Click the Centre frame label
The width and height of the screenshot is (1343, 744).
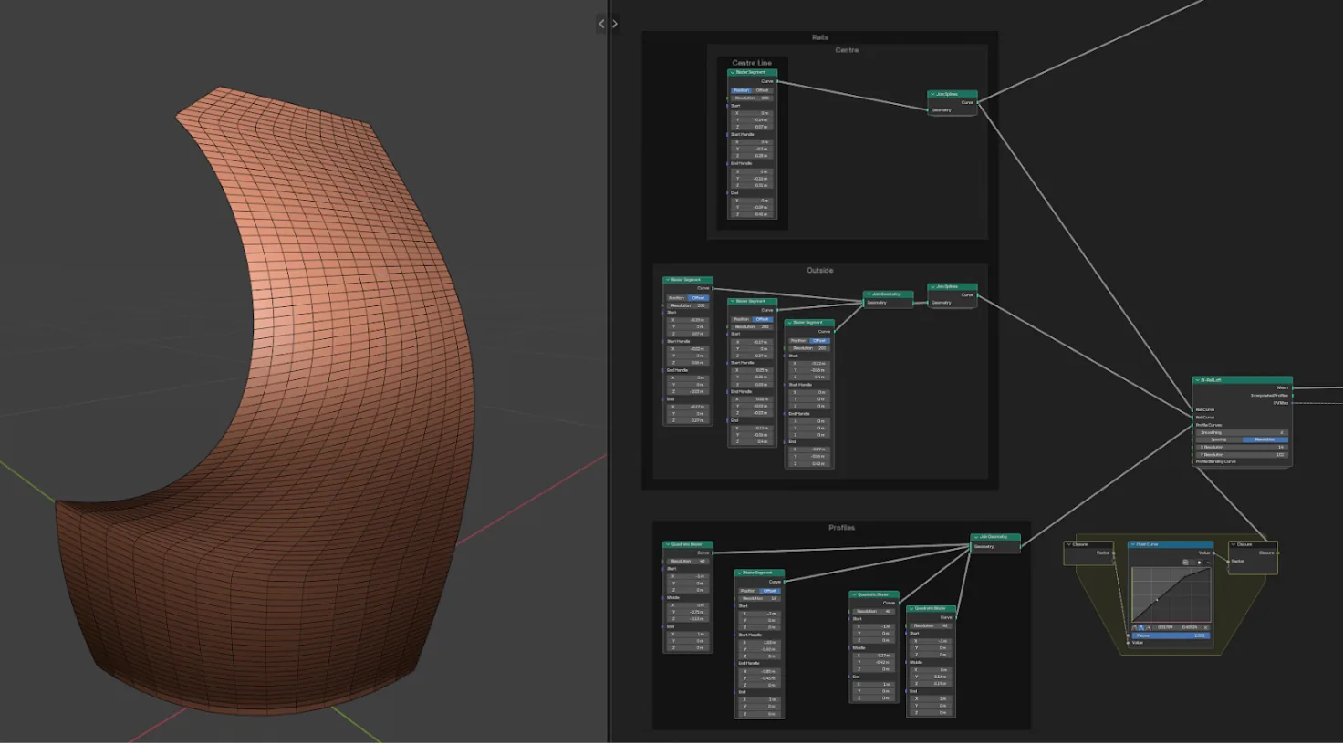pyautogui.click(x=848, y=50)
